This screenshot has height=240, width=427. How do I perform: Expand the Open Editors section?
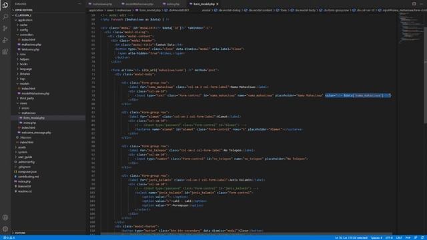tap(23, 10)
